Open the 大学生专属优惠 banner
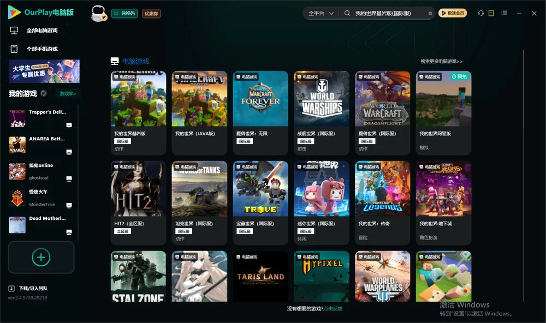The height and width of the screenshot is (323, 546). 45,71
